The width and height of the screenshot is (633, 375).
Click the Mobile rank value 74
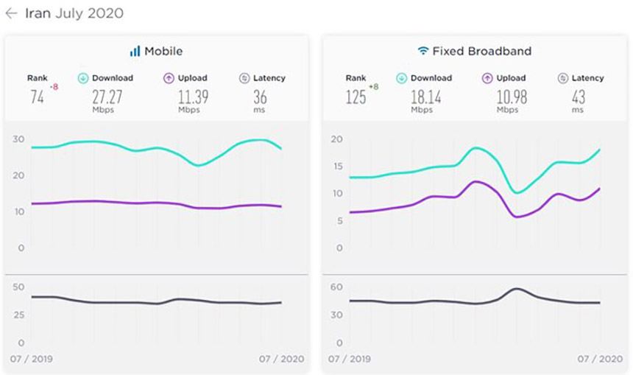pos(37,97)
